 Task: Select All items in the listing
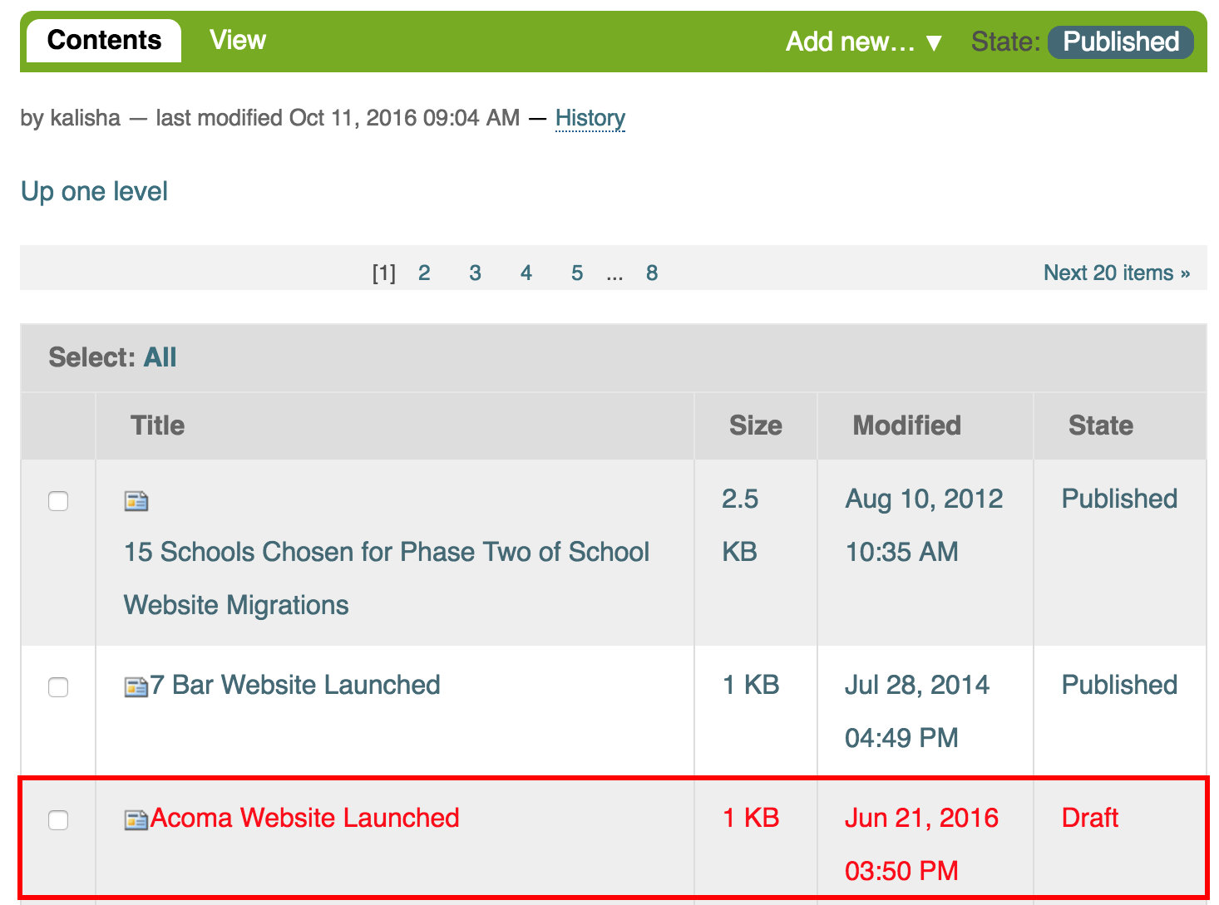[x=160, y=357]
